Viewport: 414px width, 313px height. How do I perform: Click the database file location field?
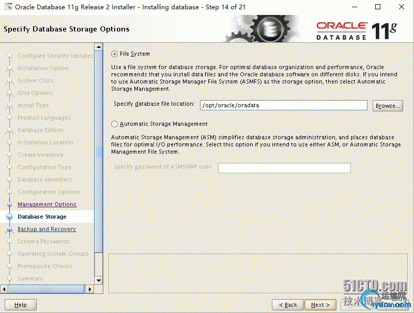tap(284, 105)
